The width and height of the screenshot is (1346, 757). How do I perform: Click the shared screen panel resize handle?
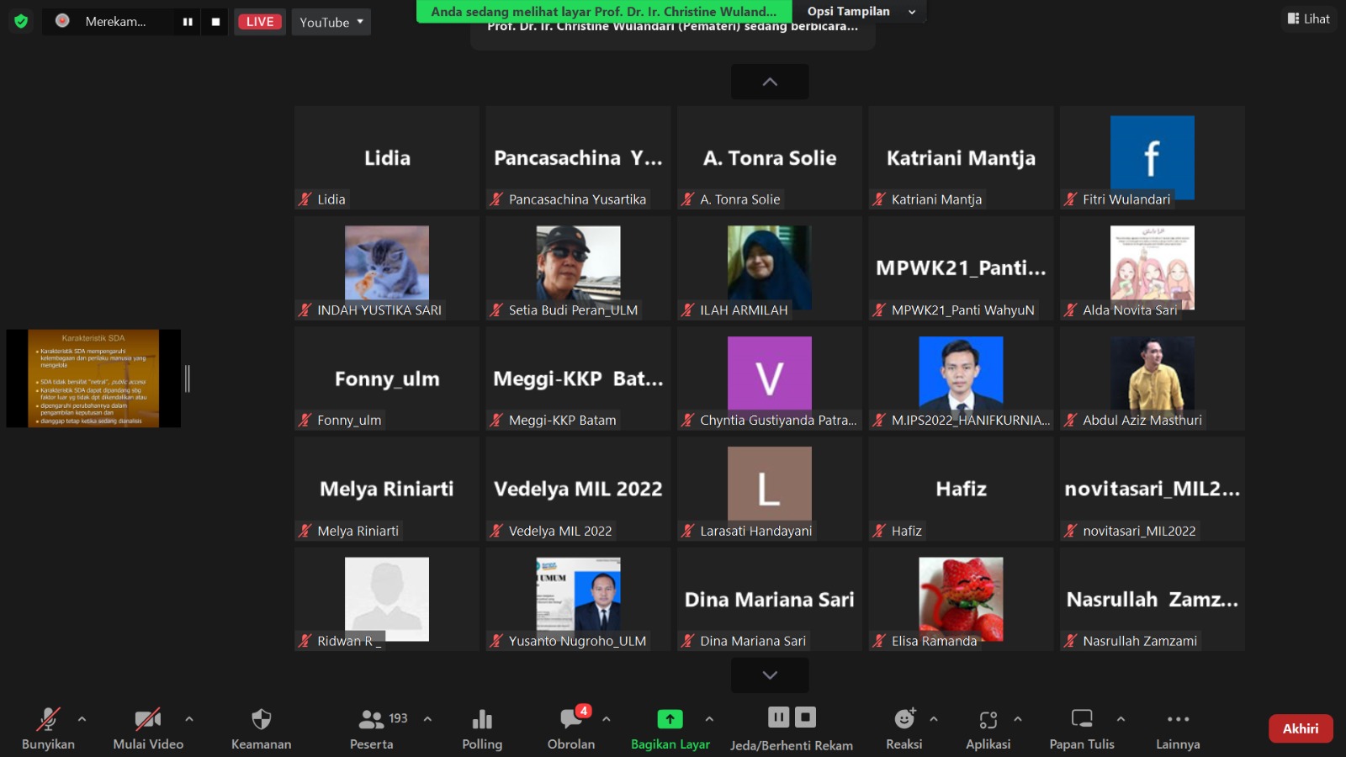(188, 378)
